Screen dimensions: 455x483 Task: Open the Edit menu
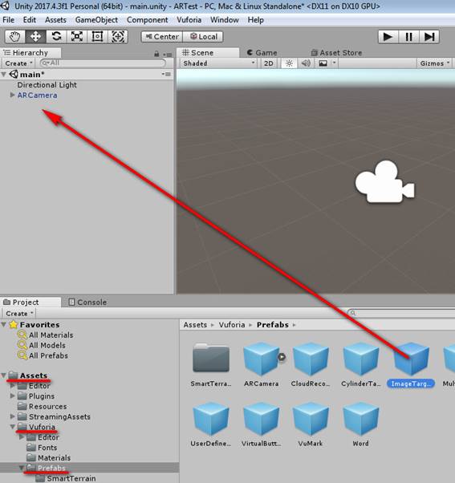(x=29, y=20)
